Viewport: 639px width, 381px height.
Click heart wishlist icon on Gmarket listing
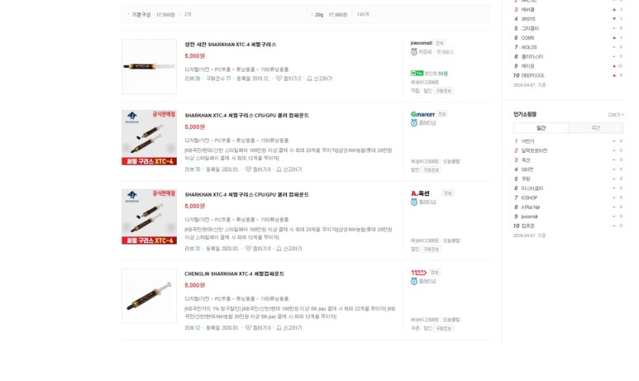pos(248,169)
